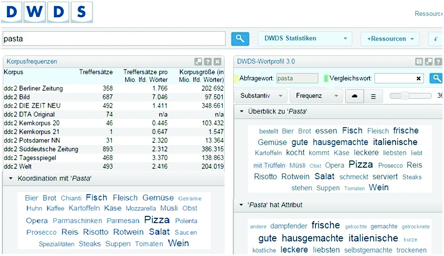Click the 'ddc2 Kernkorpus 20' row

114,123
